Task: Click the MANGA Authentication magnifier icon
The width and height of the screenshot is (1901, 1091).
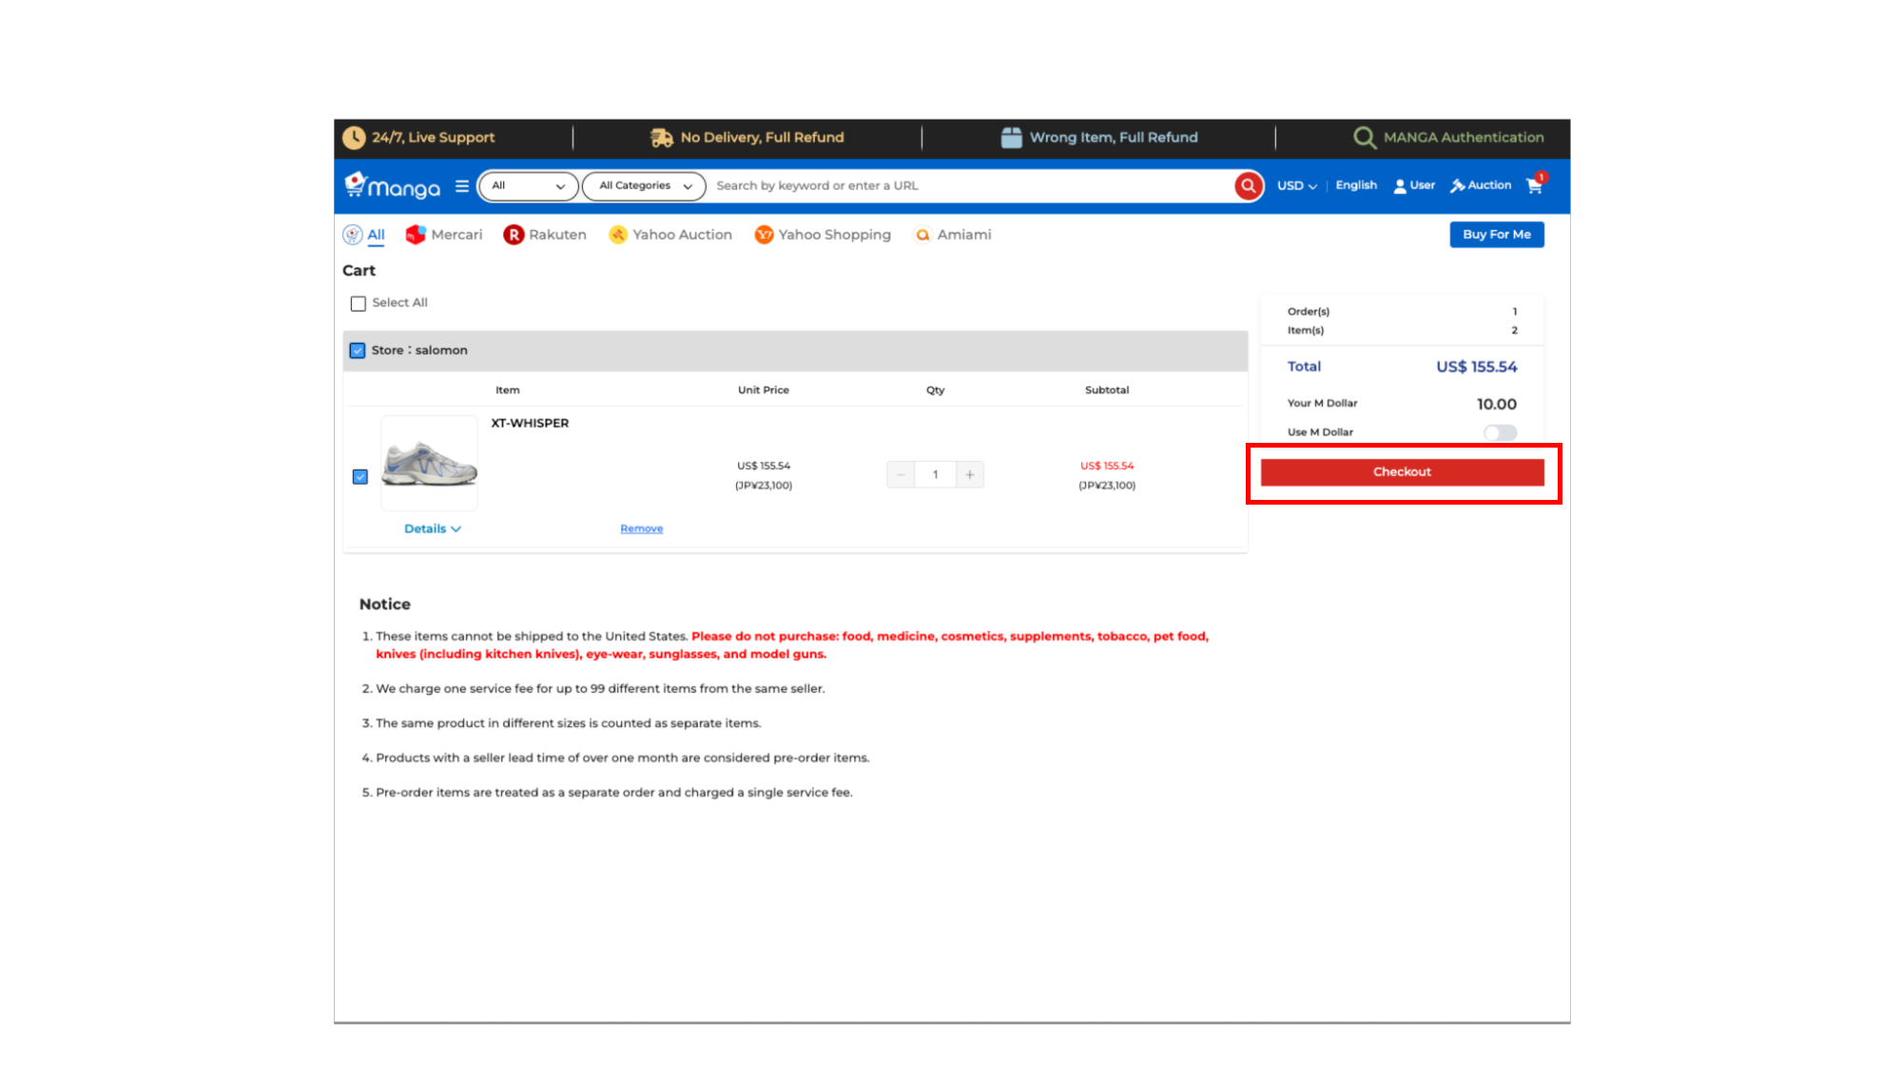Action: [x=1364, y=138]
